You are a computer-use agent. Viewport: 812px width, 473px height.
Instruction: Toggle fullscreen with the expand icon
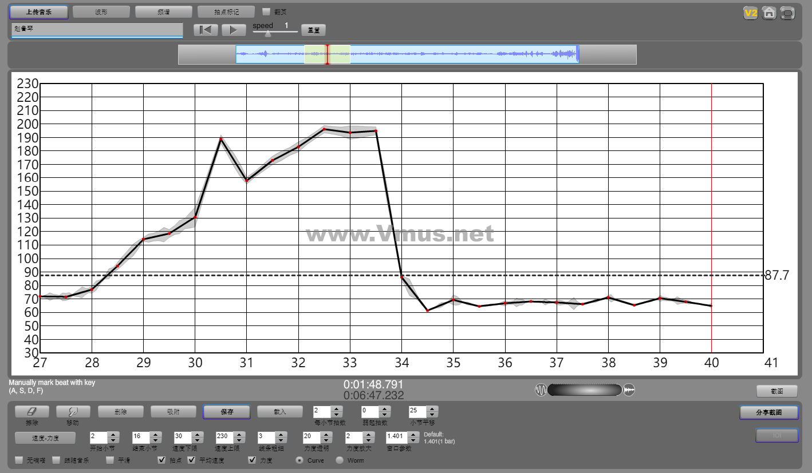(788, 13)
